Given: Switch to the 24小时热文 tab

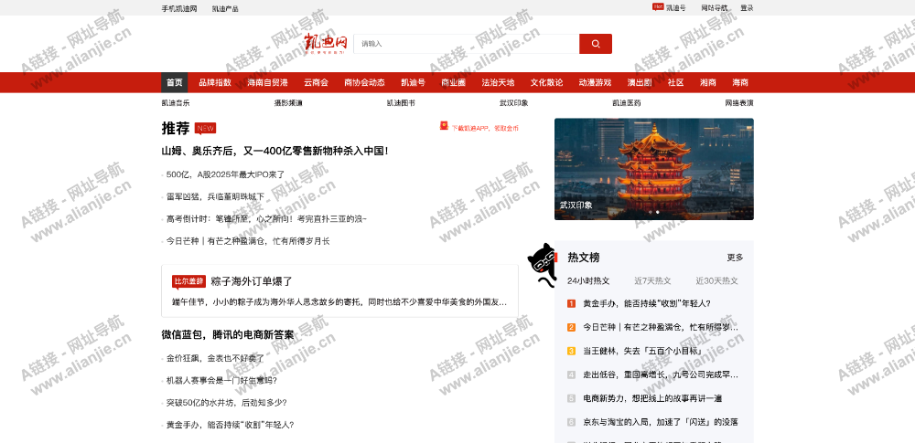Looking at the screenshot, I should click(588, 281).
